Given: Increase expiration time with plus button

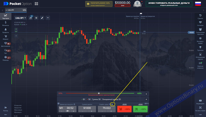Looking at the screenshot, I should 73,111.
